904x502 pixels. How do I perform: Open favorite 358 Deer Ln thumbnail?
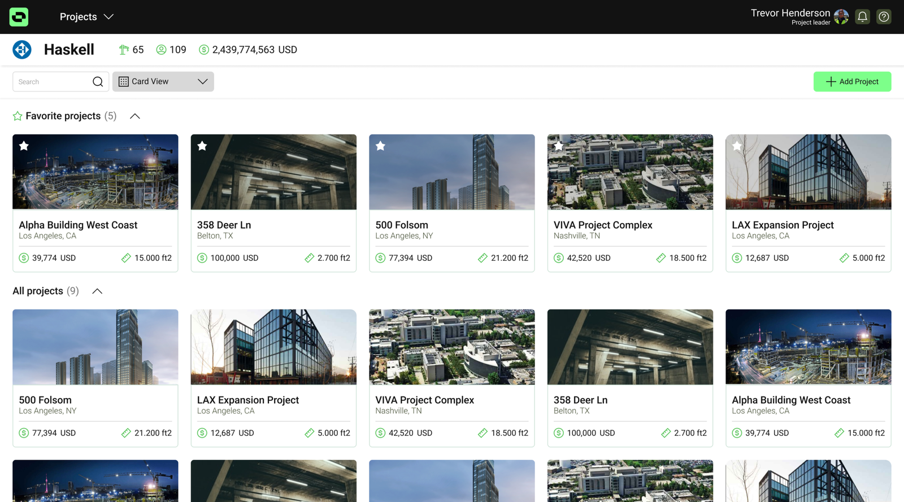pos(273,172)
